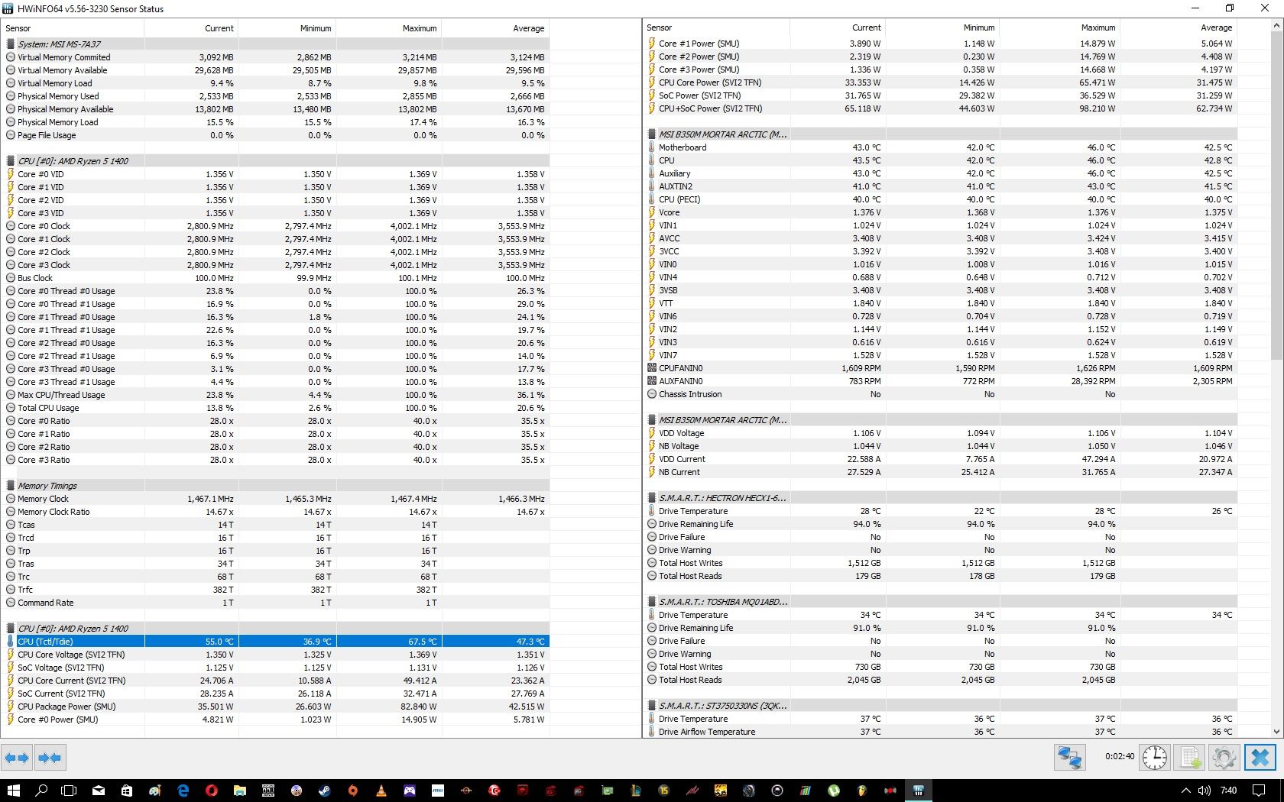Select the NB Current row
The height and width of the screenshot is (802, 1284).
click(x=940, y=472)
